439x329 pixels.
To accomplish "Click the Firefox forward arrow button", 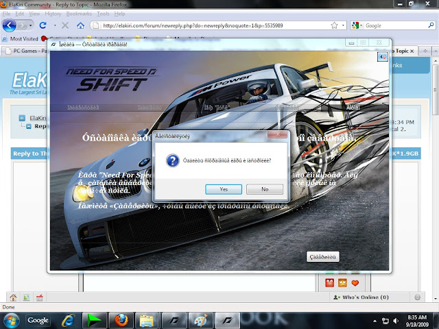I will click(x=22, y=26).
